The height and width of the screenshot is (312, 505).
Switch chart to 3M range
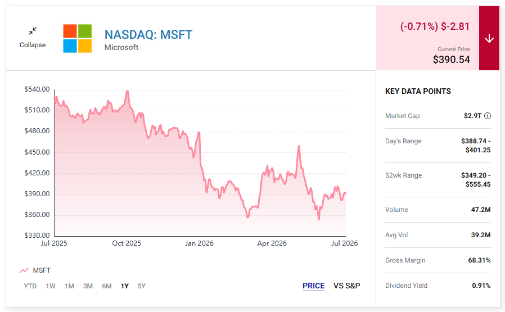(x=88, y=286)
